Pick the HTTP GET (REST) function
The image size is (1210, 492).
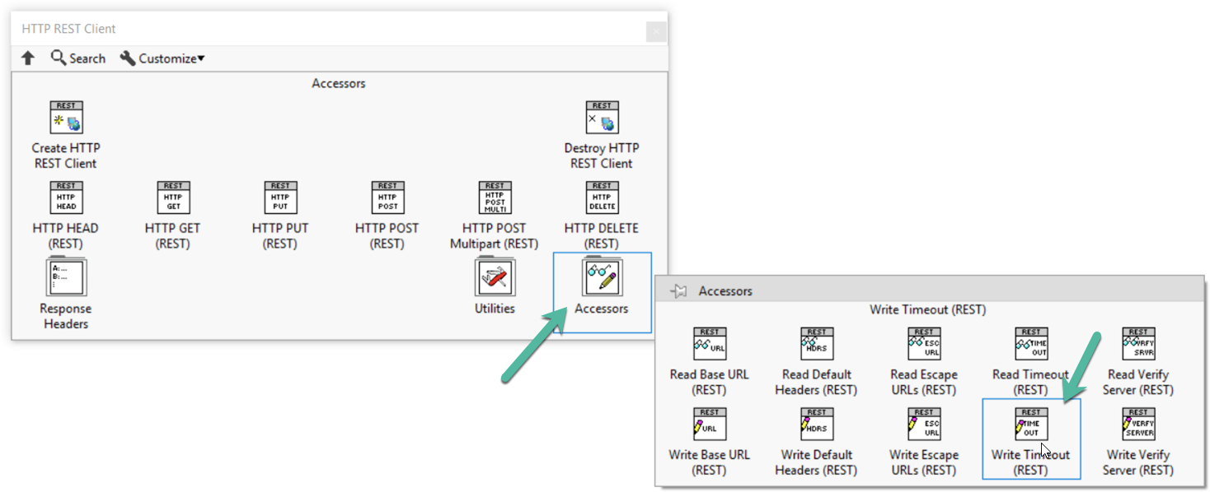coord(173,197)
